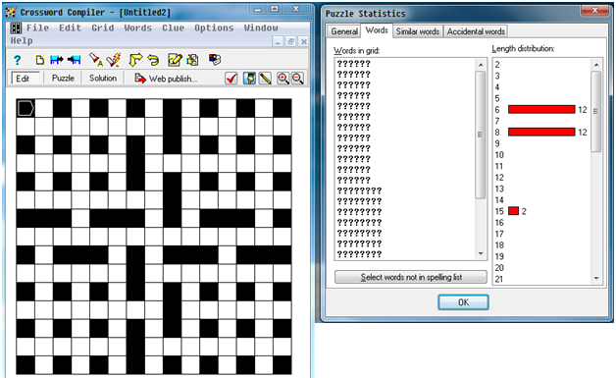Click OK in the Puzzle Statistics dialog
The height and width of the screenshot is (378, 616).
coord(463,302)
